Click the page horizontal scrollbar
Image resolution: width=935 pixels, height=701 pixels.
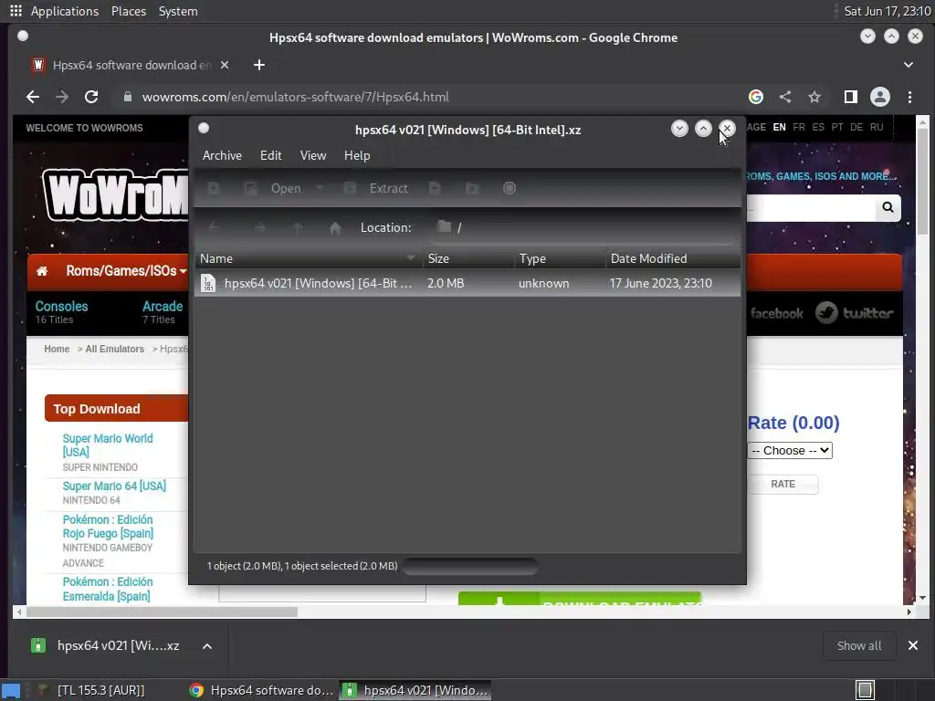coord(162,612)
